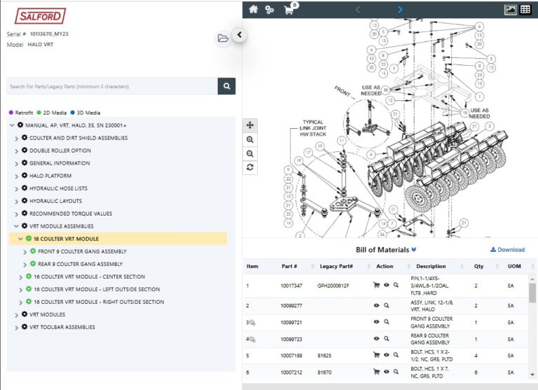Click the search magnifier button
The image size is (538, 390).
coord(226,86)
